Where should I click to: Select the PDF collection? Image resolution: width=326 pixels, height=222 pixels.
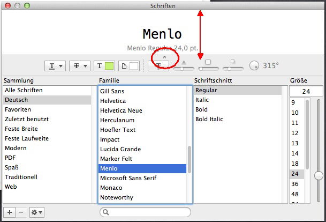tap(47, 158)
